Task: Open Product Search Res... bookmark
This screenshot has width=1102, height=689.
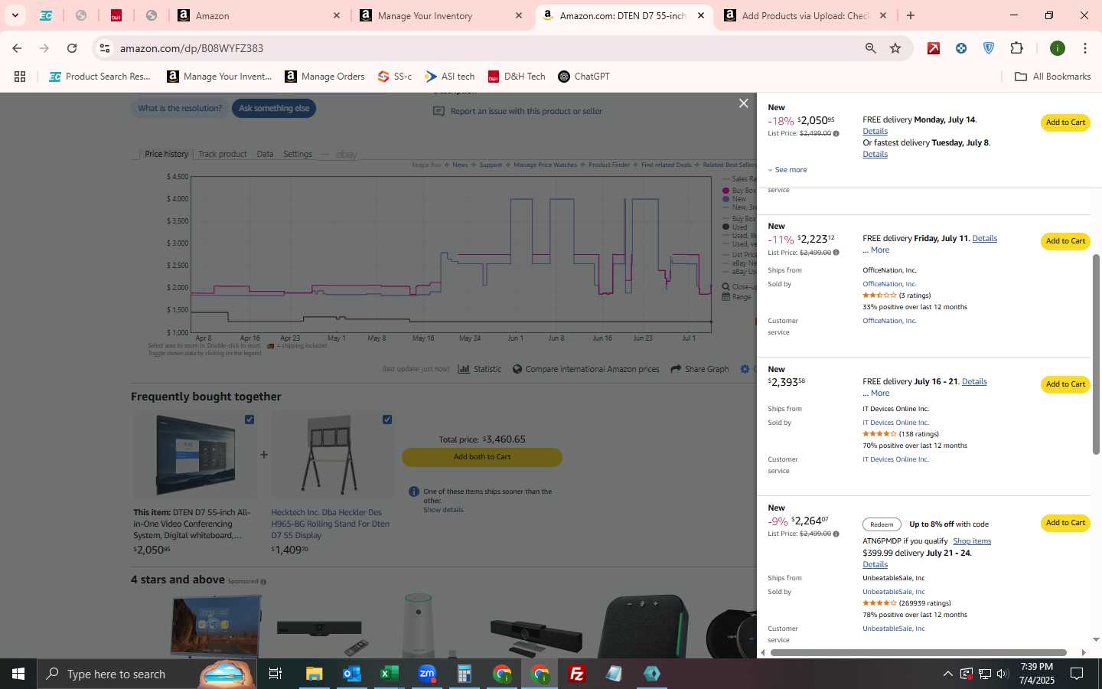Action: click(99, 77)
